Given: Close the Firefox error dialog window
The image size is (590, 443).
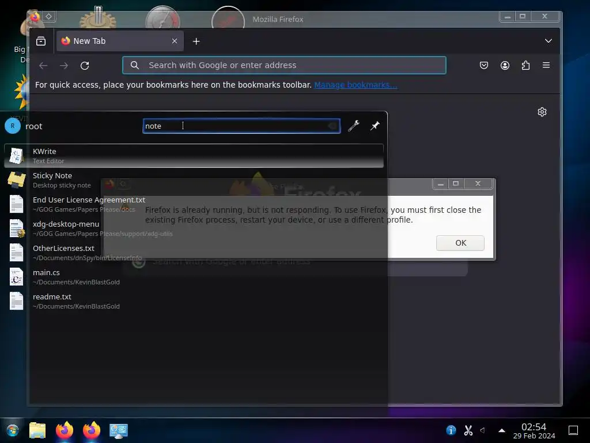Looking at the screenshot, I should click(x=478, y=183).
